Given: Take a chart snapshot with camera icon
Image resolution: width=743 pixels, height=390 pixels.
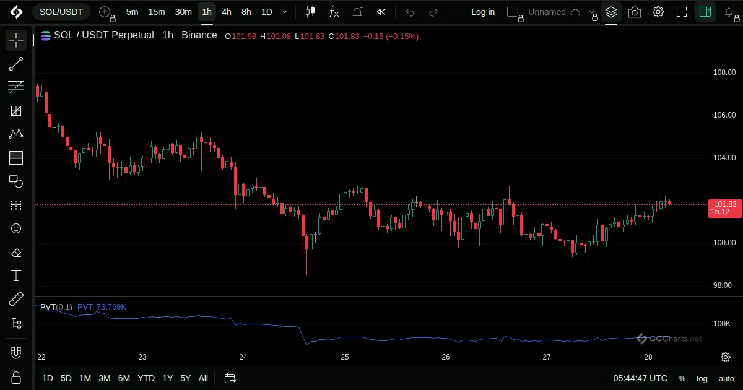Looking at the screenshot, I should [635, 12].
